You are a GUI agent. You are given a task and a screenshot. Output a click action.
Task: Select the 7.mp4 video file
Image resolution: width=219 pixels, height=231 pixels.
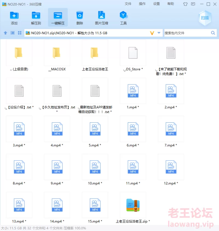click(171, 132)
